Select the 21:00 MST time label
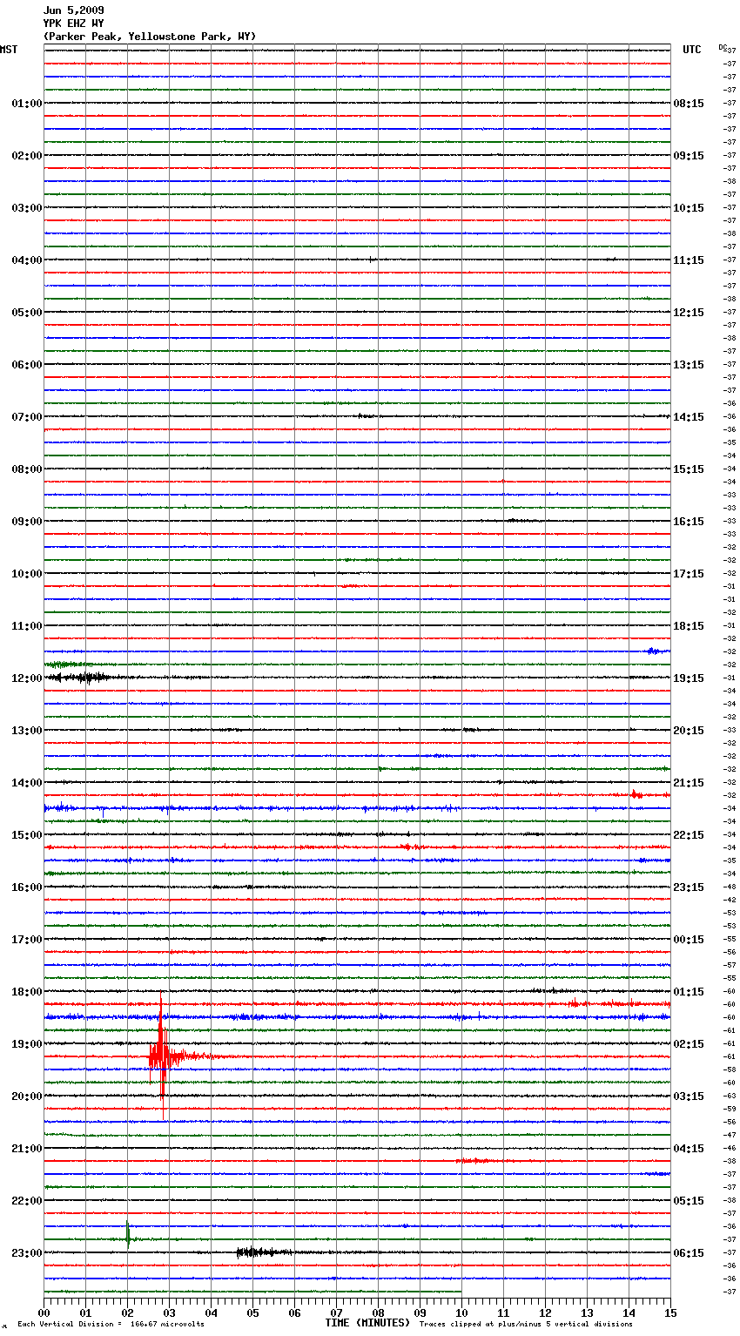The width and height of the screenshot is (740, 1336). click(x=27, y=1149)
